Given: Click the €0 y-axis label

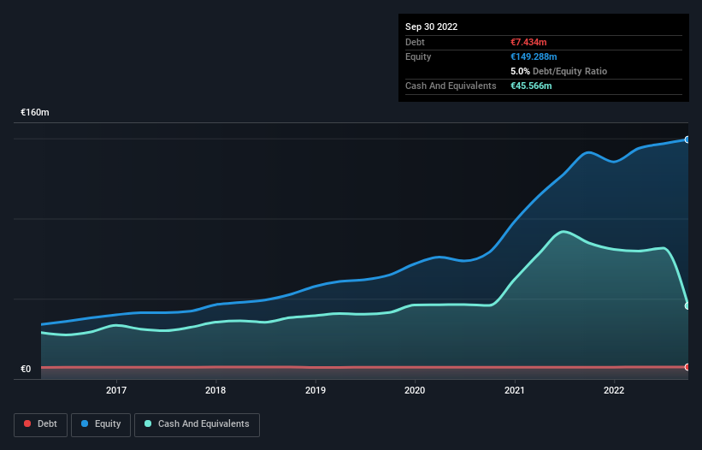Looking at the screenshot, I should [26, 369].
